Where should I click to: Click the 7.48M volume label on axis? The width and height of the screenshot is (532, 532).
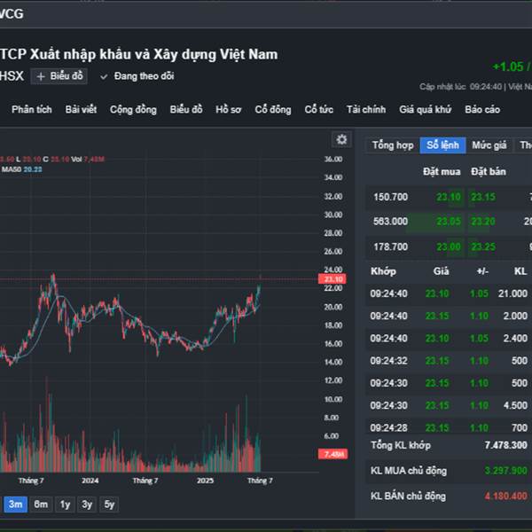(x=332, y=454)
